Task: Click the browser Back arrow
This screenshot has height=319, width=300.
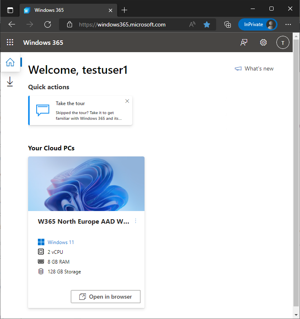Action: tap(12, 24)
